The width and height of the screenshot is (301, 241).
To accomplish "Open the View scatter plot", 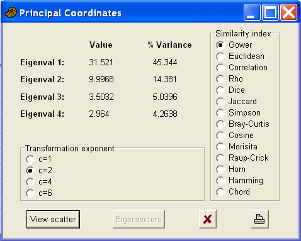I will [53, 219].
